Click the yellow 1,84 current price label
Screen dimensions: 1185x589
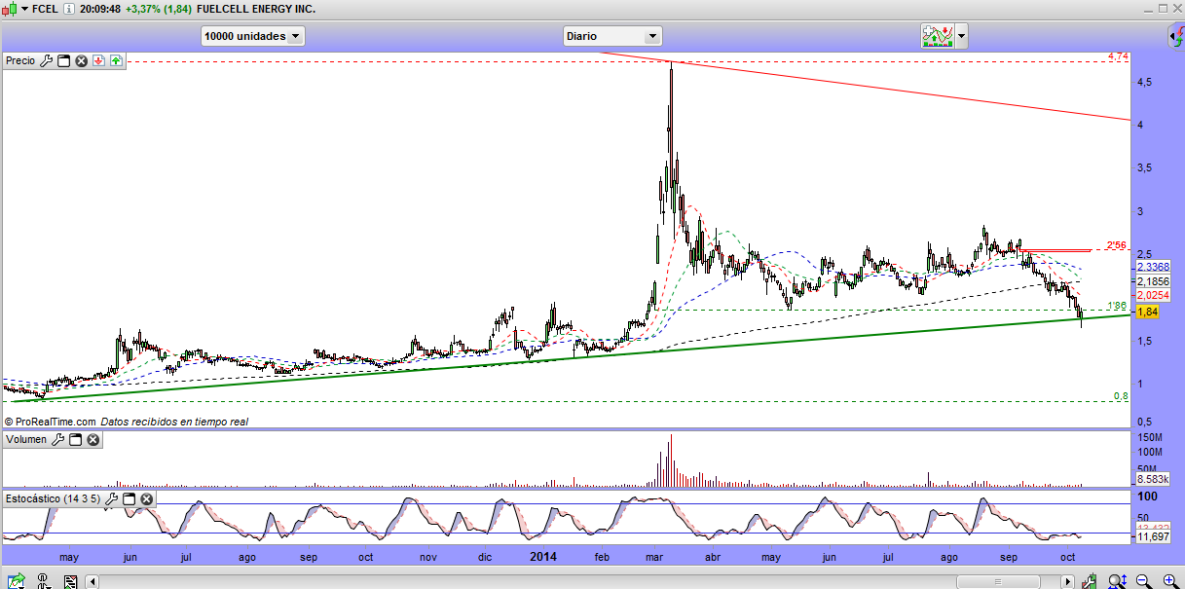click(1147, 312)
